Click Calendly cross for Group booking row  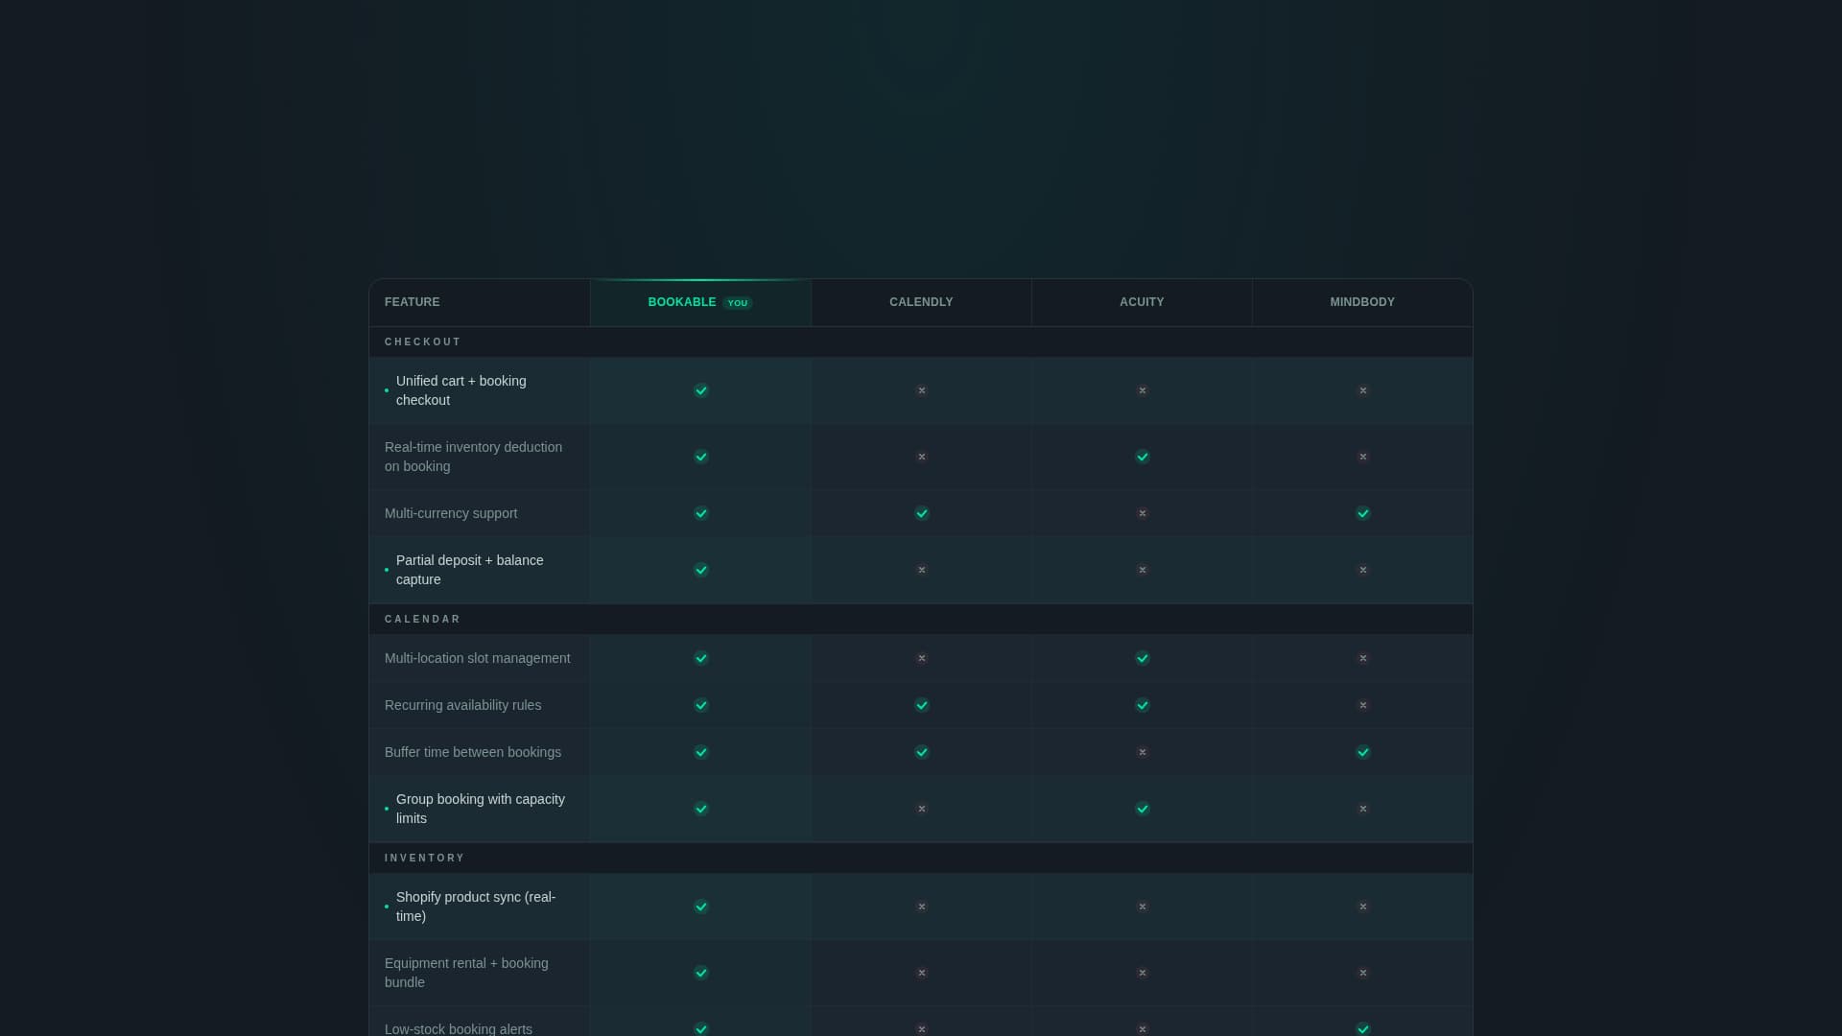click(922, 809)
